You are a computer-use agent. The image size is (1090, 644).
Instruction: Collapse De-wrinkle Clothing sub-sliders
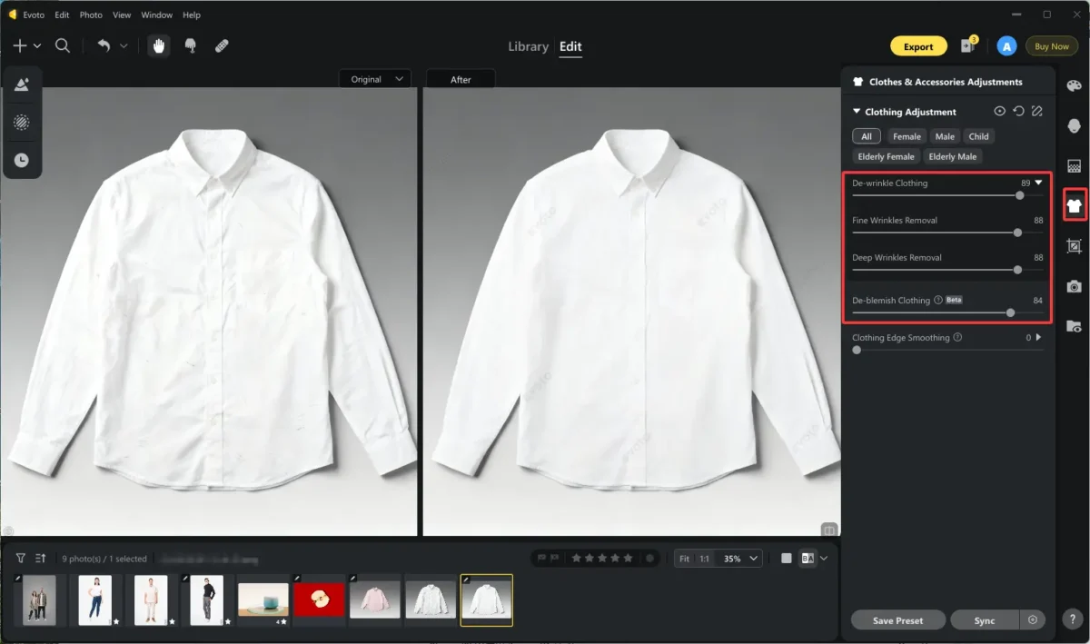click(1039, 183)
